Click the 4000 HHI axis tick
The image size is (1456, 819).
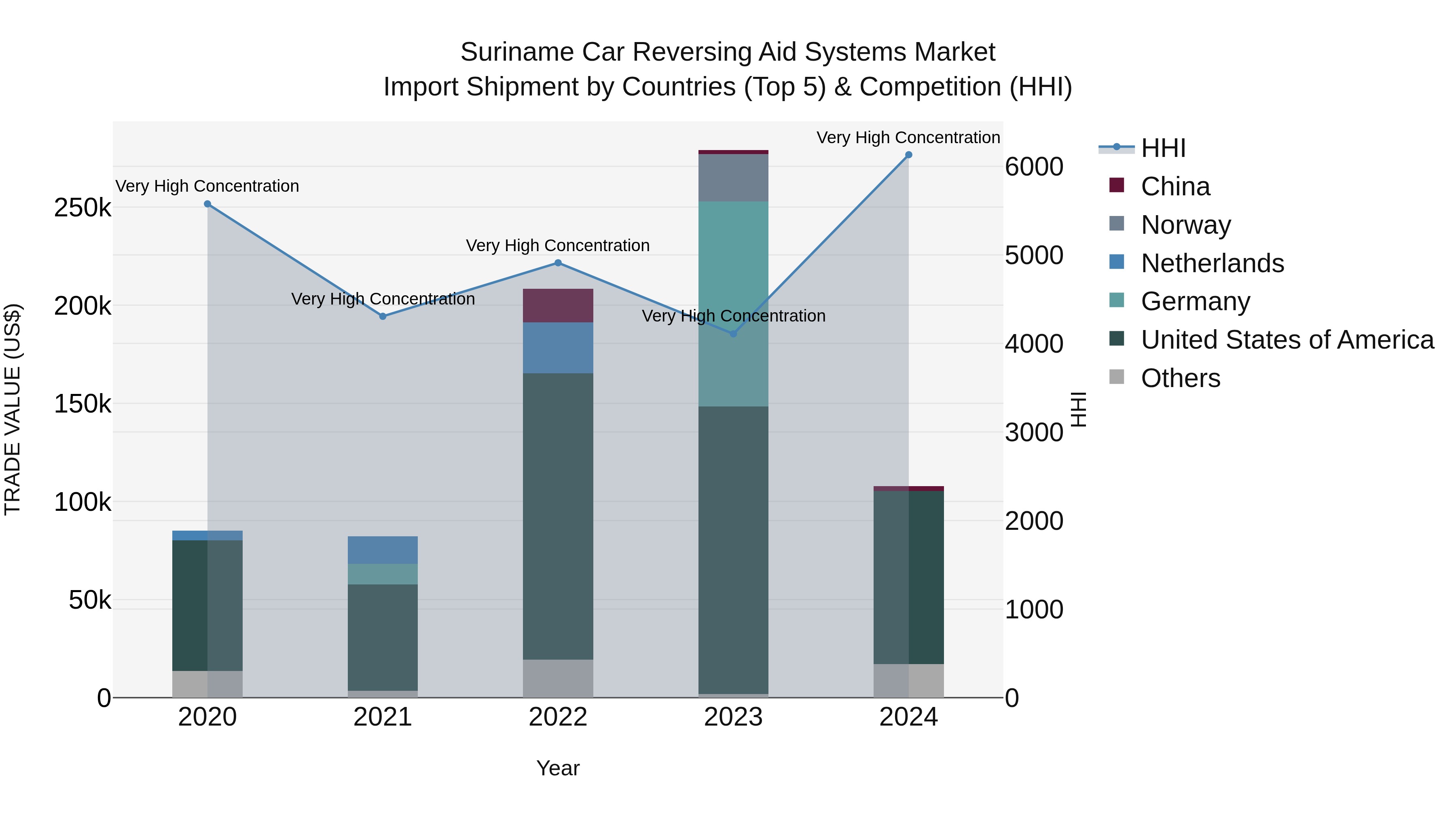click(1034, 344)
